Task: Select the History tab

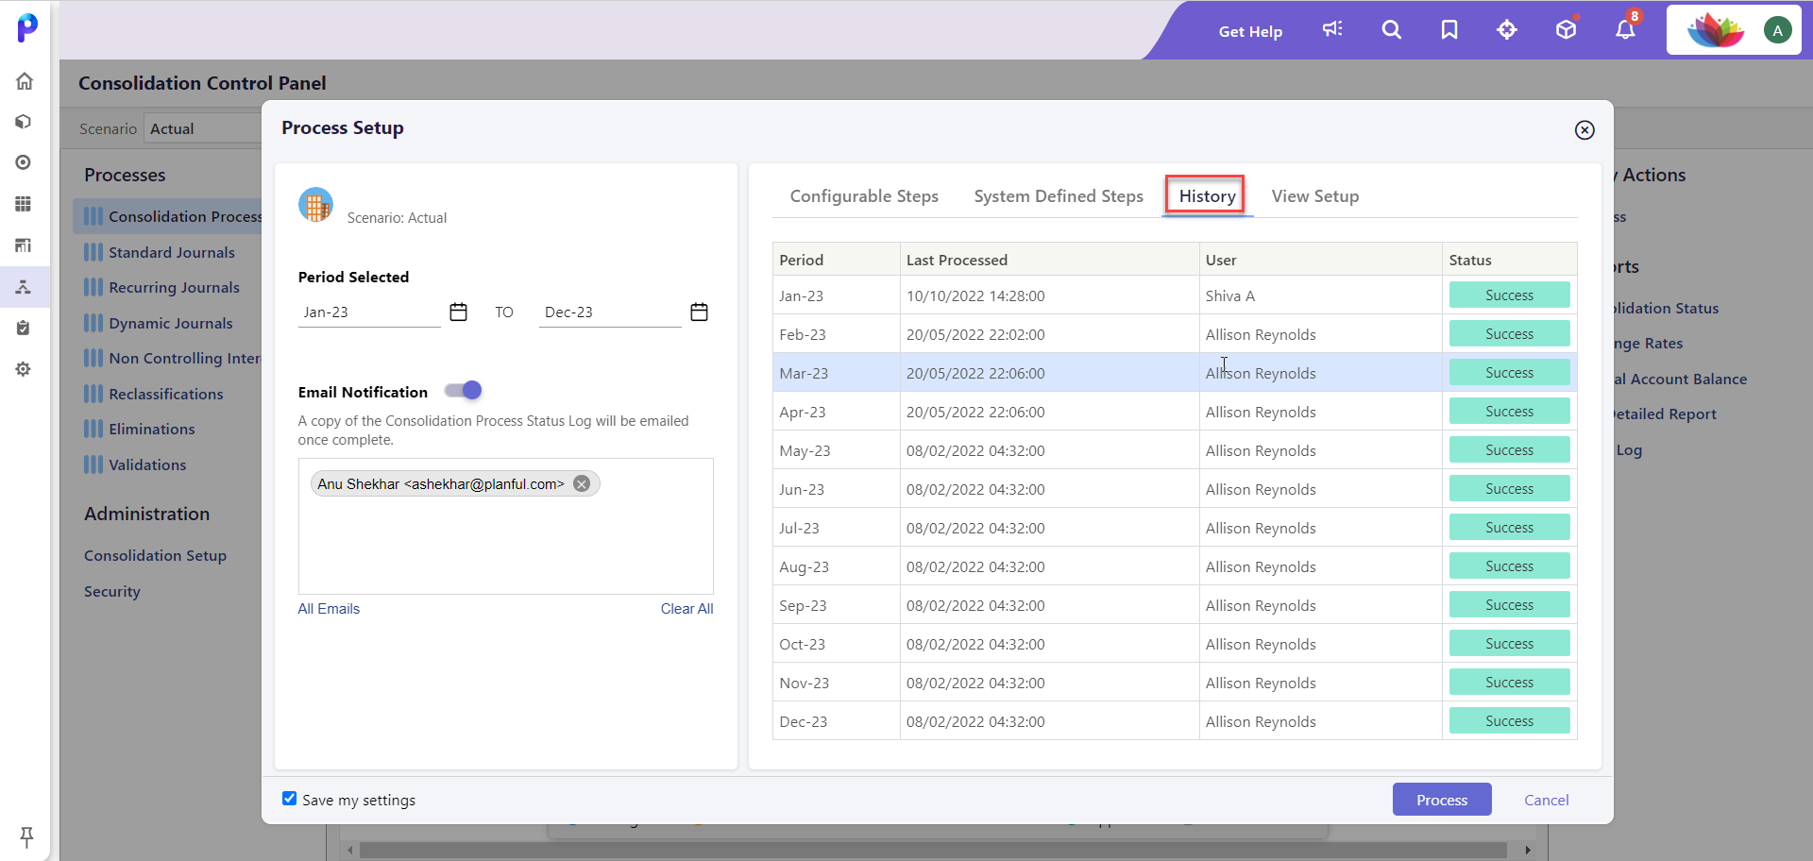Action: (x=1207, y=196)
